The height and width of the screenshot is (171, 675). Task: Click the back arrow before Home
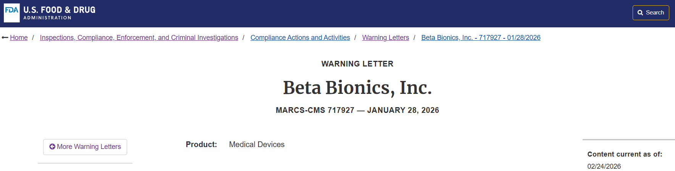[x=5, y=38]
